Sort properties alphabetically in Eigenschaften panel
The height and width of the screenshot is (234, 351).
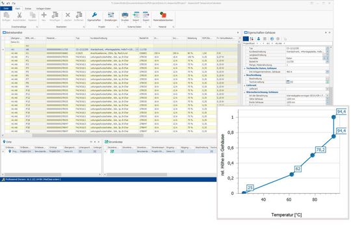pos(252,39)
